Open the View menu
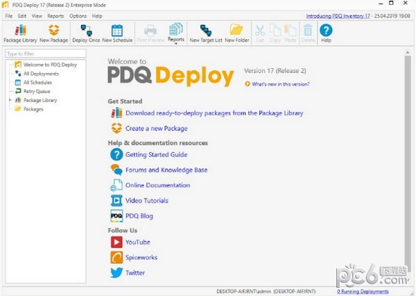Viewport: 416px width, 296px height. 37,16
